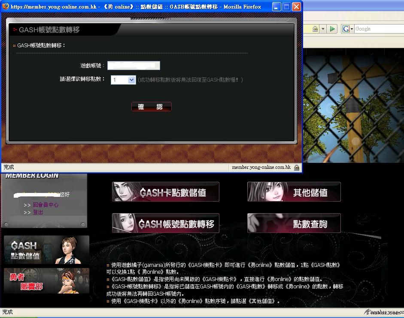Open the GASH點數儲值 sidebar banner

(46, 250)
